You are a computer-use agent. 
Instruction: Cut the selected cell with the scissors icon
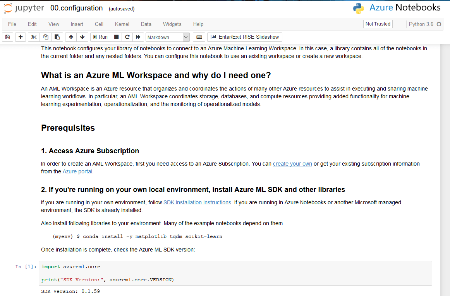(x=34, y=37)
